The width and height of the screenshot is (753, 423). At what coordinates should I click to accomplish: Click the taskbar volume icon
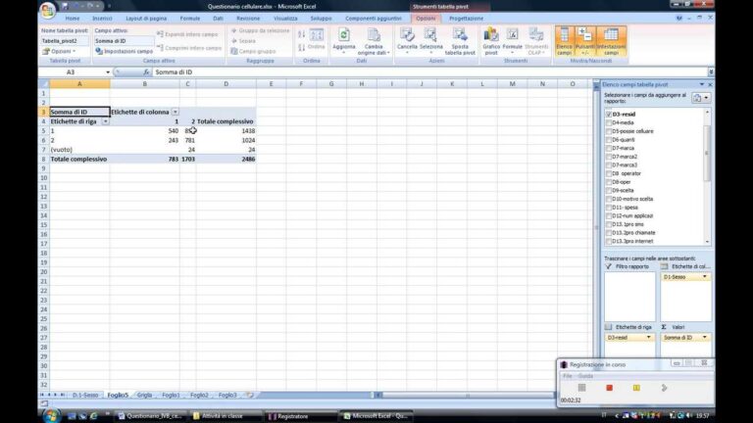[x=689, y=415]
